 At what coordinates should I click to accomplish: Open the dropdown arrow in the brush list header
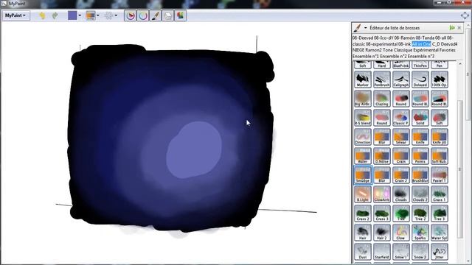(x=366, y=28)
